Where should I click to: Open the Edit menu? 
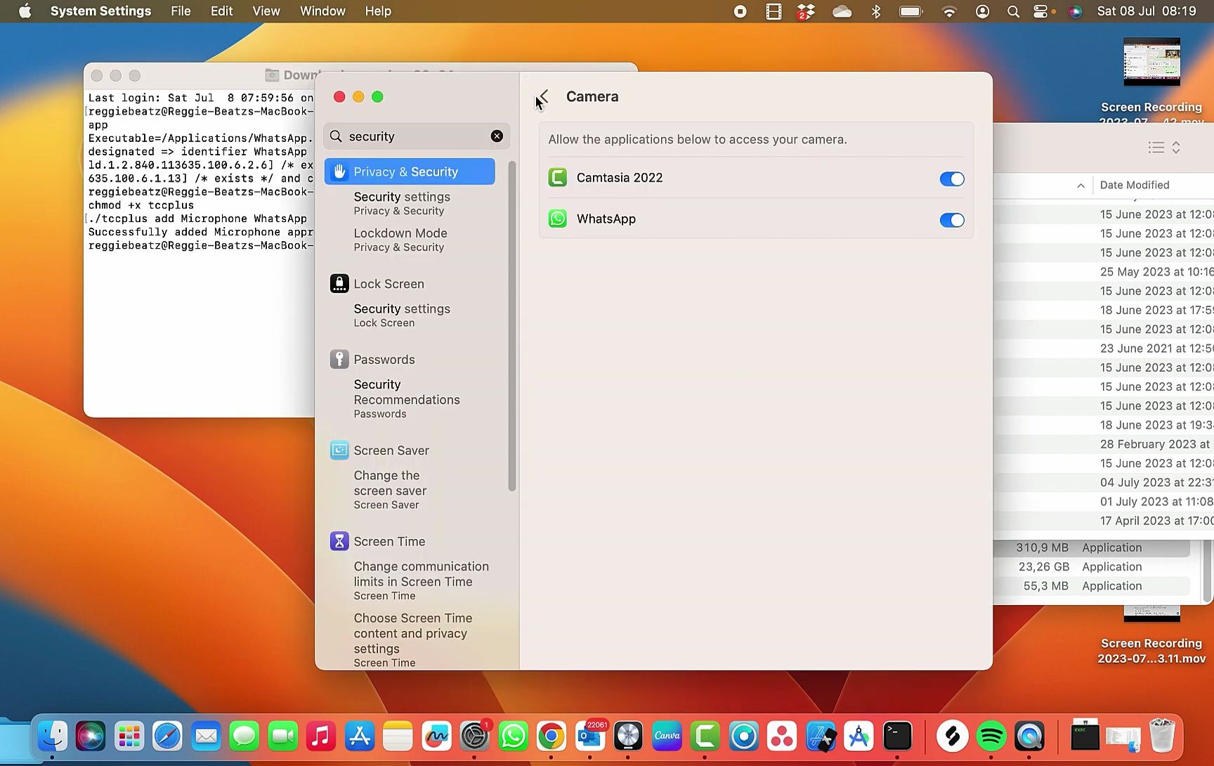click(x=221, y=11)
